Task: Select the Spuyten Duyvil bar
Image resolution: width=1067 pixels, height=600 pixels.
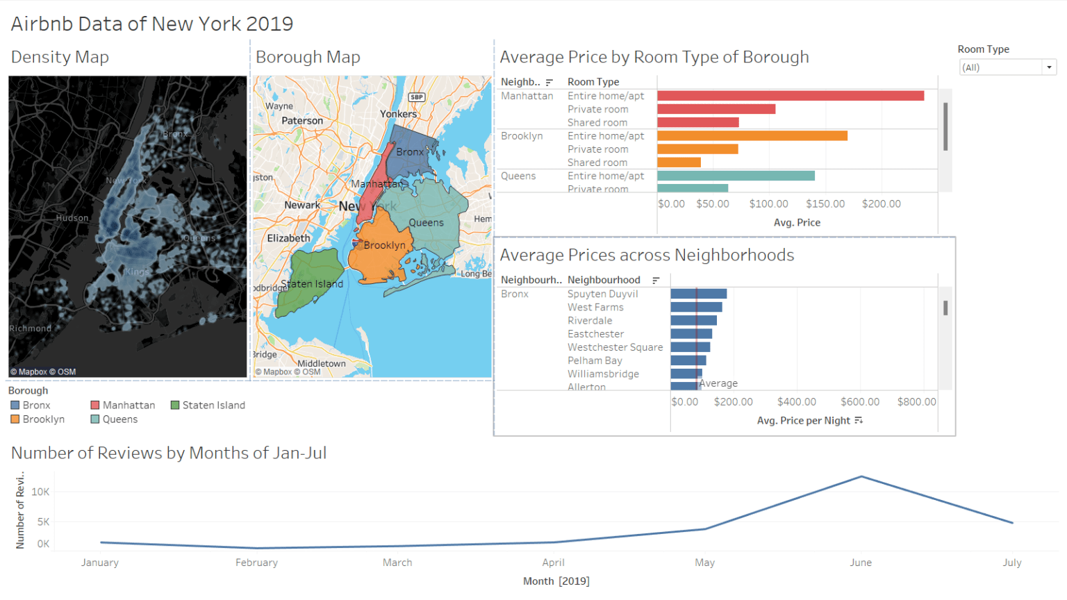Action: tap(698, 293)
